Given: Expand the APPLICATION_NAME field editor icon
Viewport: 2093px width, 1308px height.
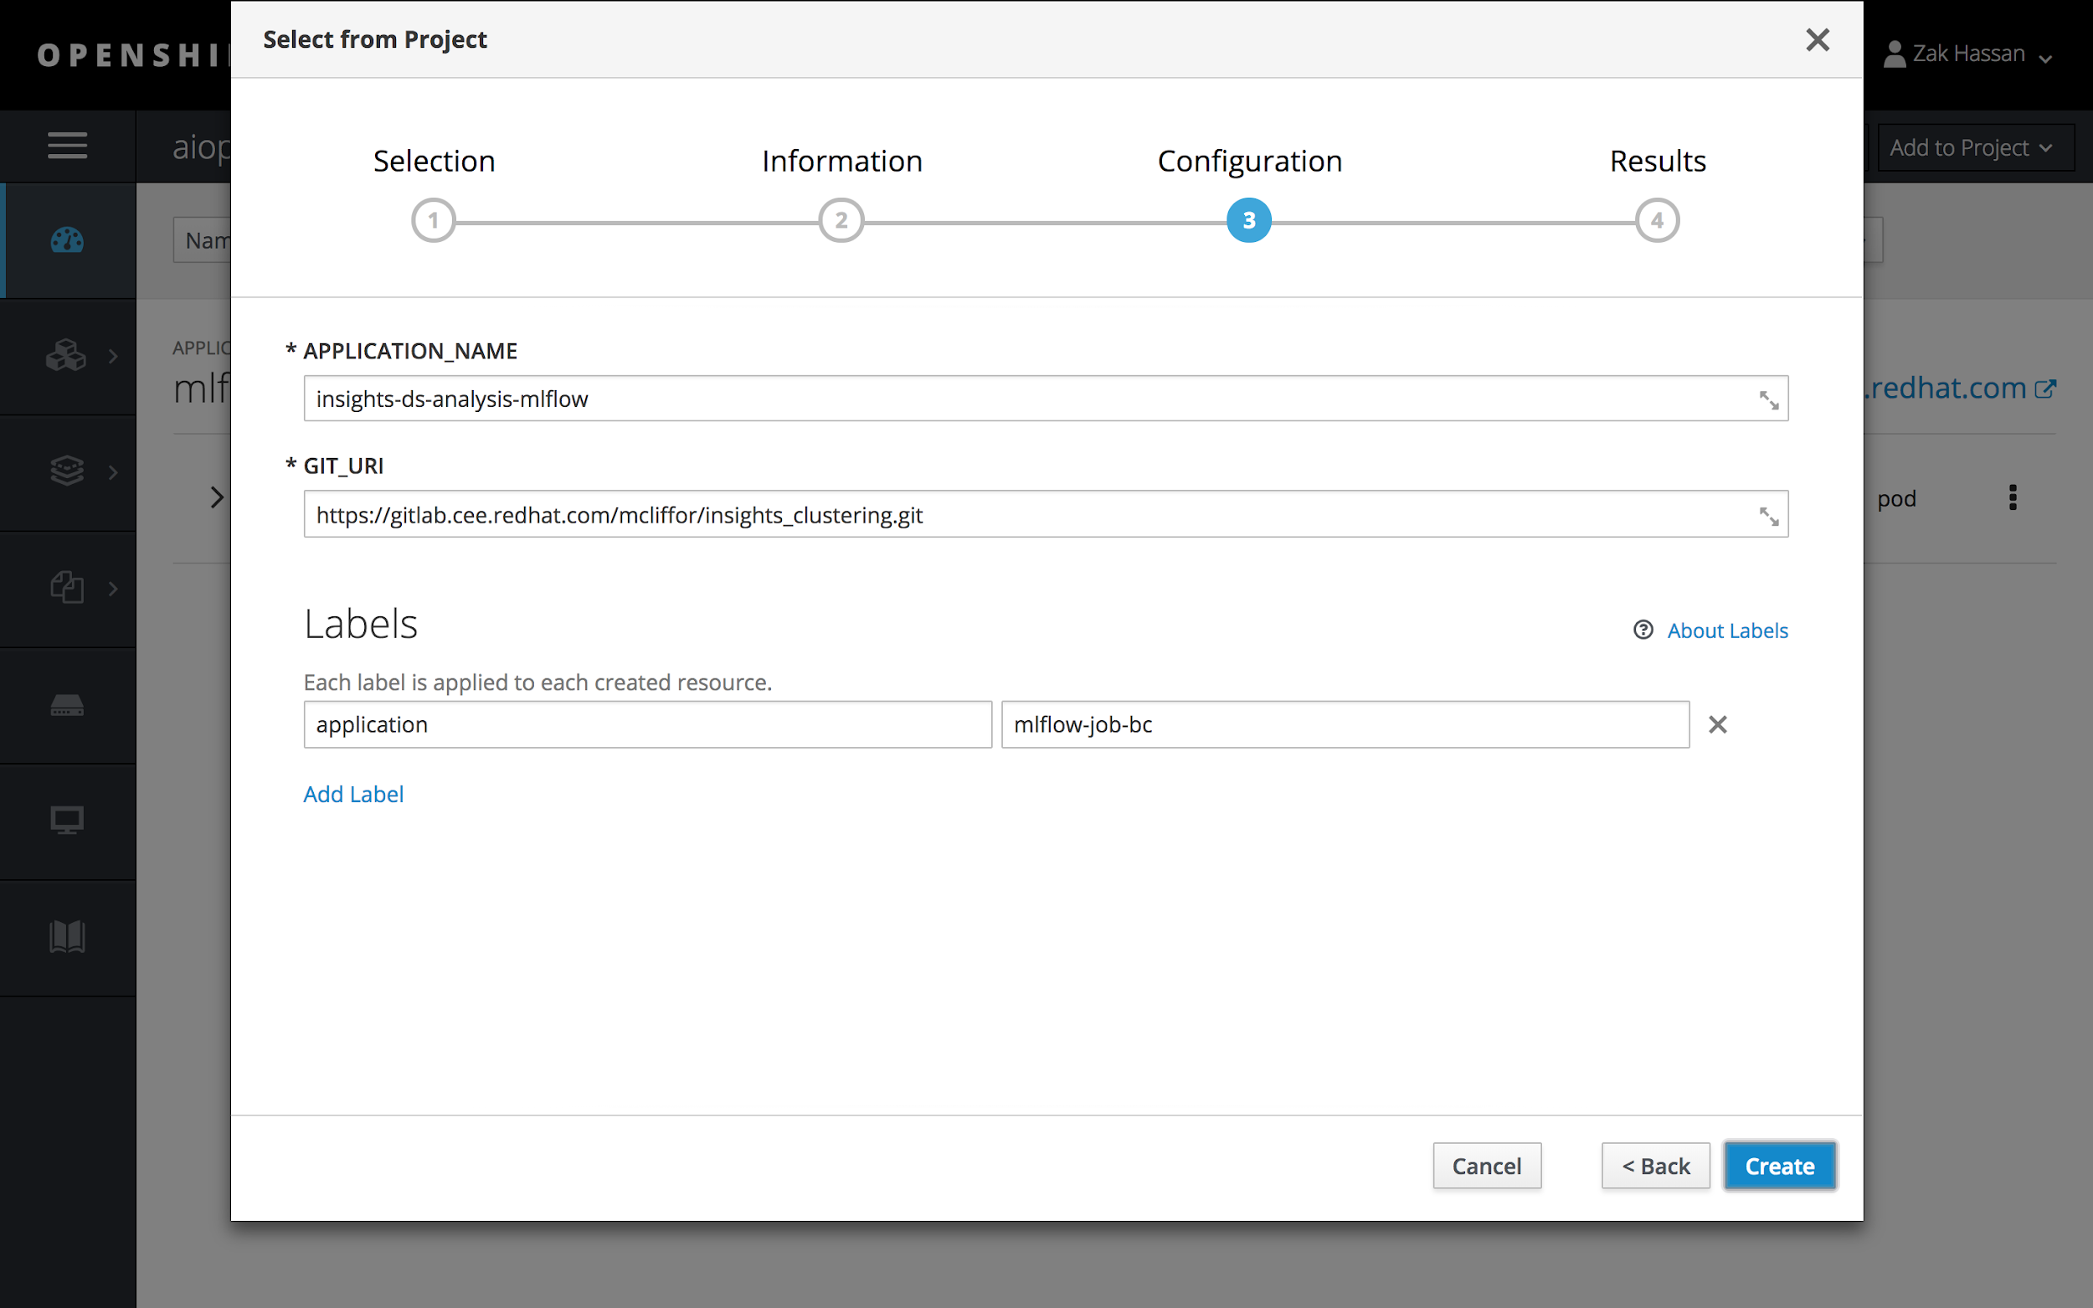Looking at the screenshot, I should 1768,399.
